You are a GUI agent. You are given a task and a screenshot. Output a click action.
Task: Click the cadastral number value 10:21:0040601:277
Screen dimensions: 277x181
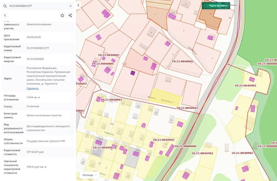[38, 48]
